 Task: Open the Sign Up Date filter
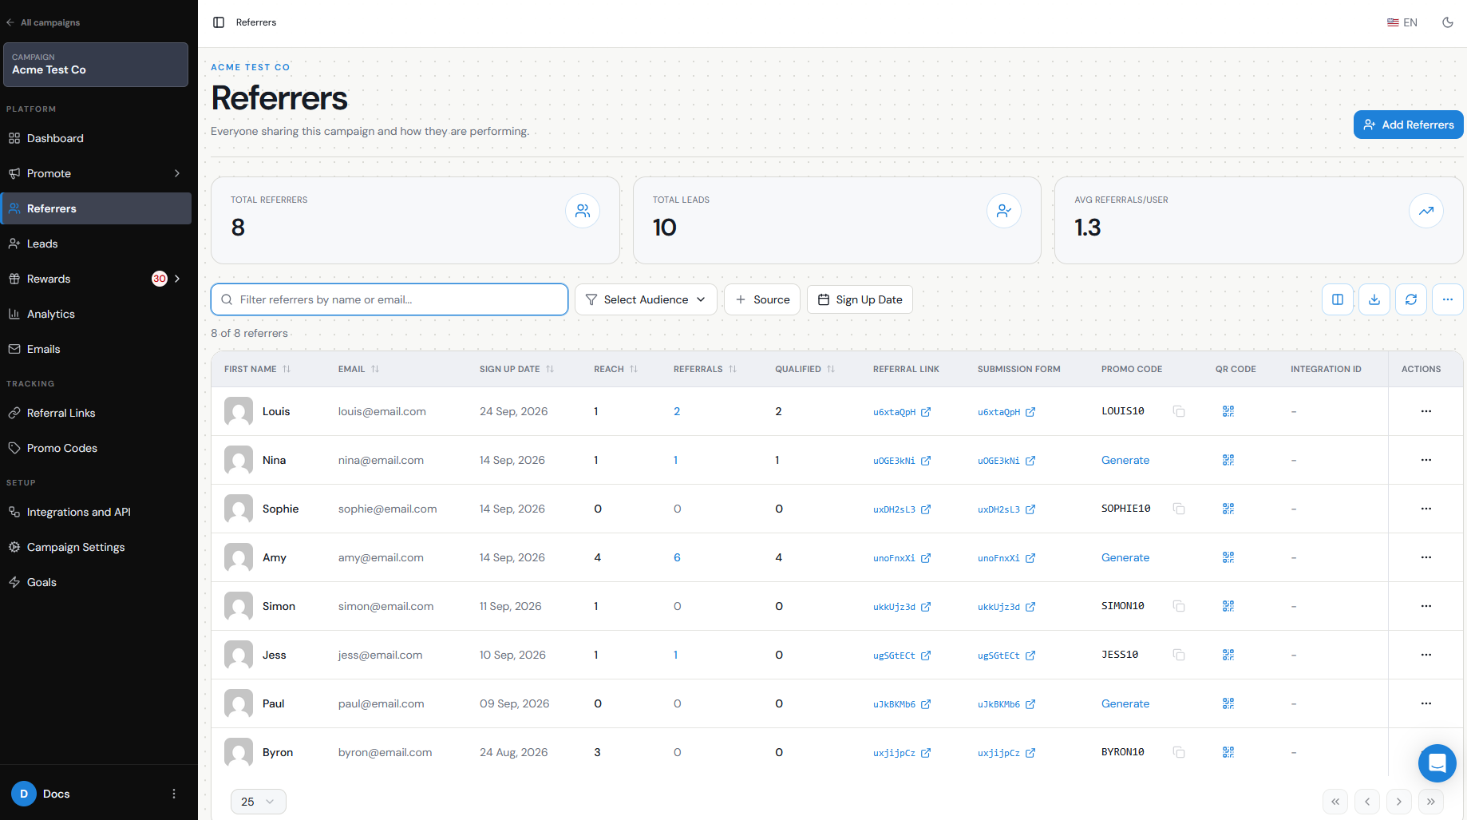tap(860, 299)
